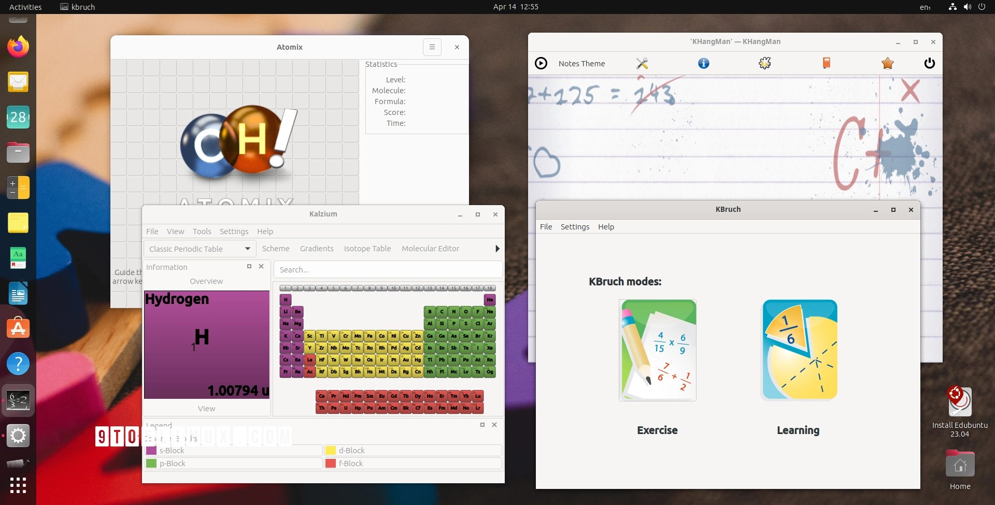Click Scheme in Kalzium toolbar
Screen dimensions: 995x505
pos(276,249)
